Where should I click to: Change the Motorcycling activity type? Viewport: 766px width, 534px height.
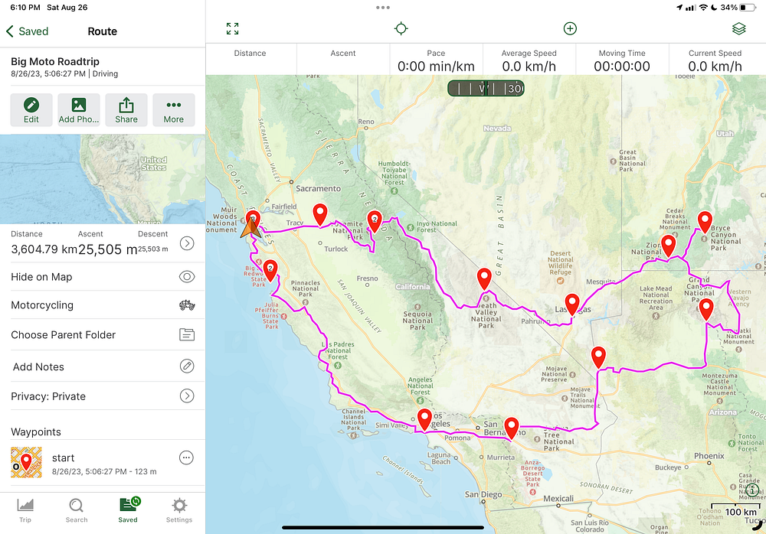103,305
